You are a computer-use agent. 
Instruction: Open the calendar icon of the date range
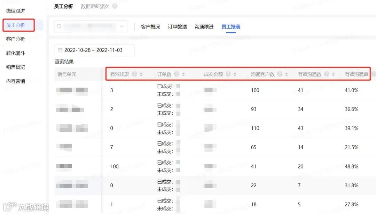[x=60, y=50]
